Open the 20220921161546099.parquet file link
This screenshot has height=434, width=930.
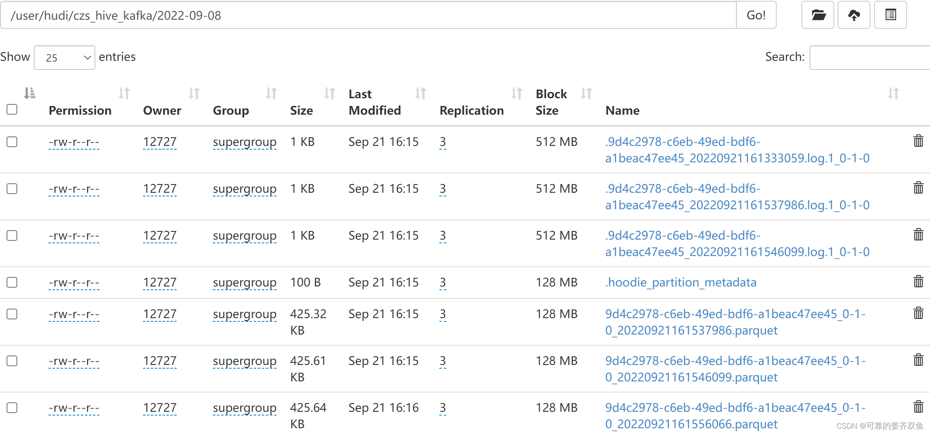pos(736,369)
